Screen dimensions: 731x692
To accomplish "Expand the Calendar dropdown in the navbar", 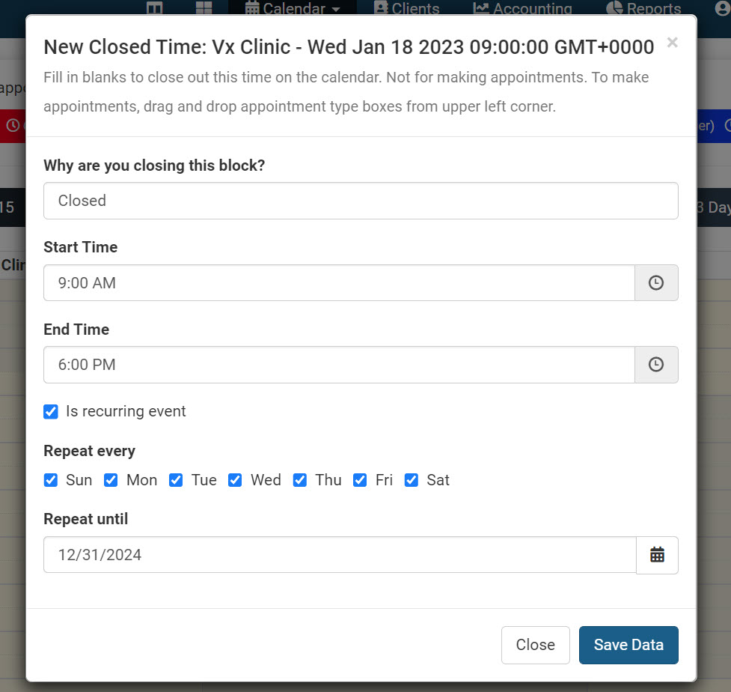I will click(293, 9).
